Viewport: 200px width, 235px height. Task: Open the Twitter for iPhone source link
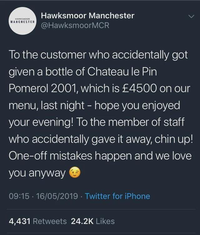coord(117,196)
